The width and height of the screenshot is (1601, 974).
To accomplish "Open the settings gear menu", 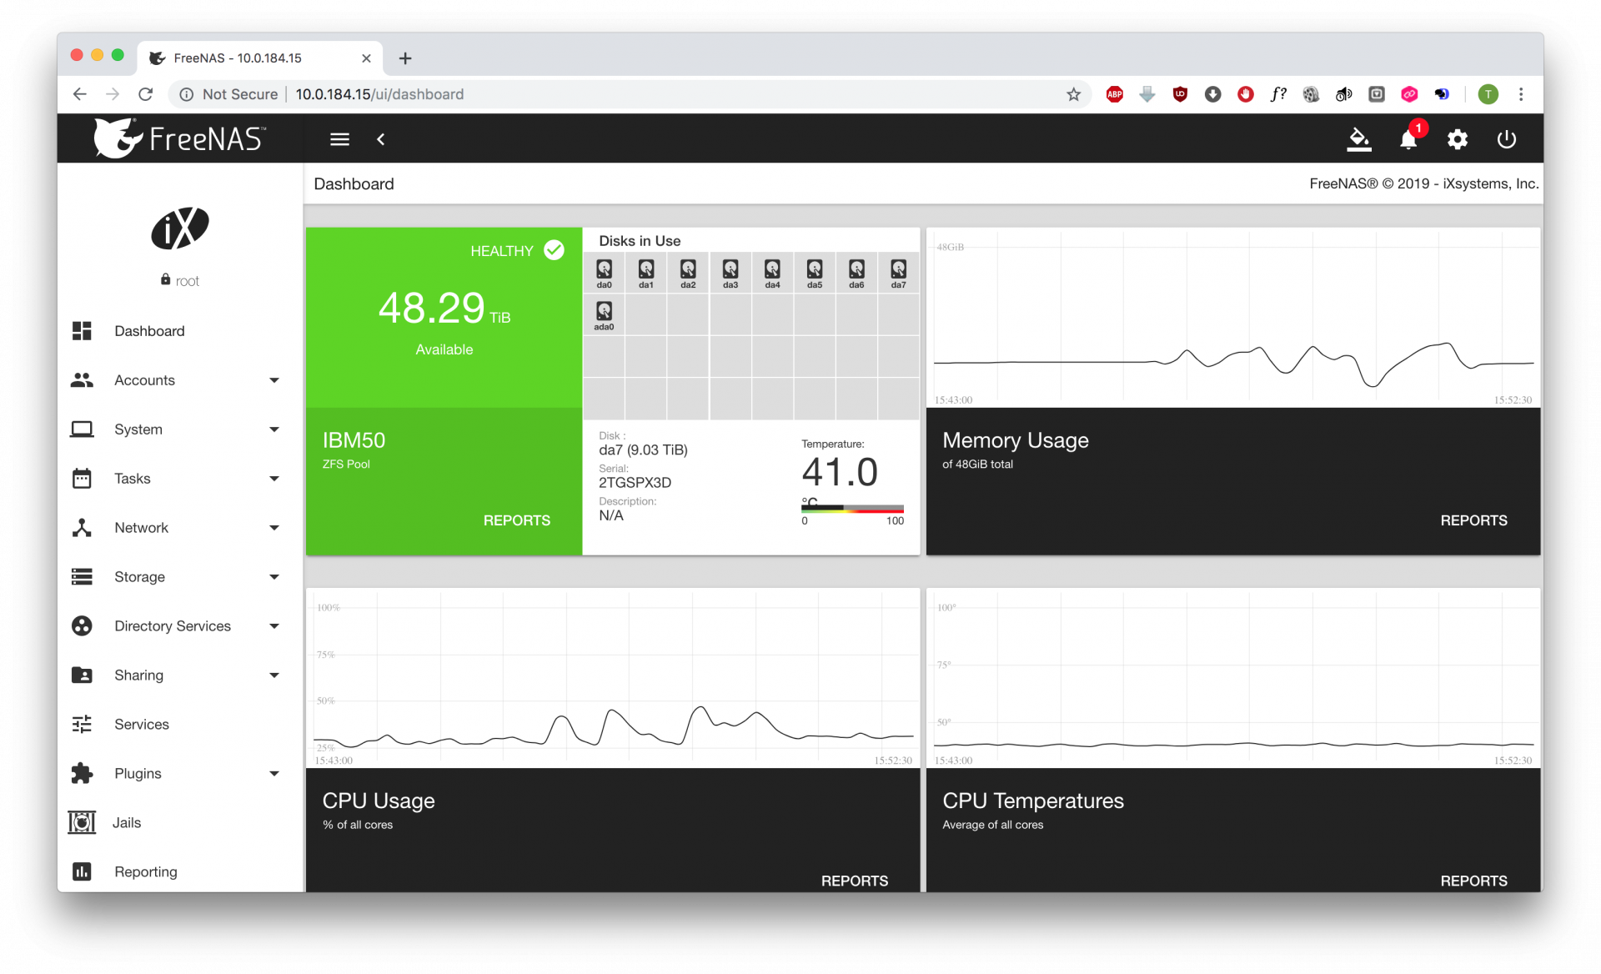I will (1457, 139).
